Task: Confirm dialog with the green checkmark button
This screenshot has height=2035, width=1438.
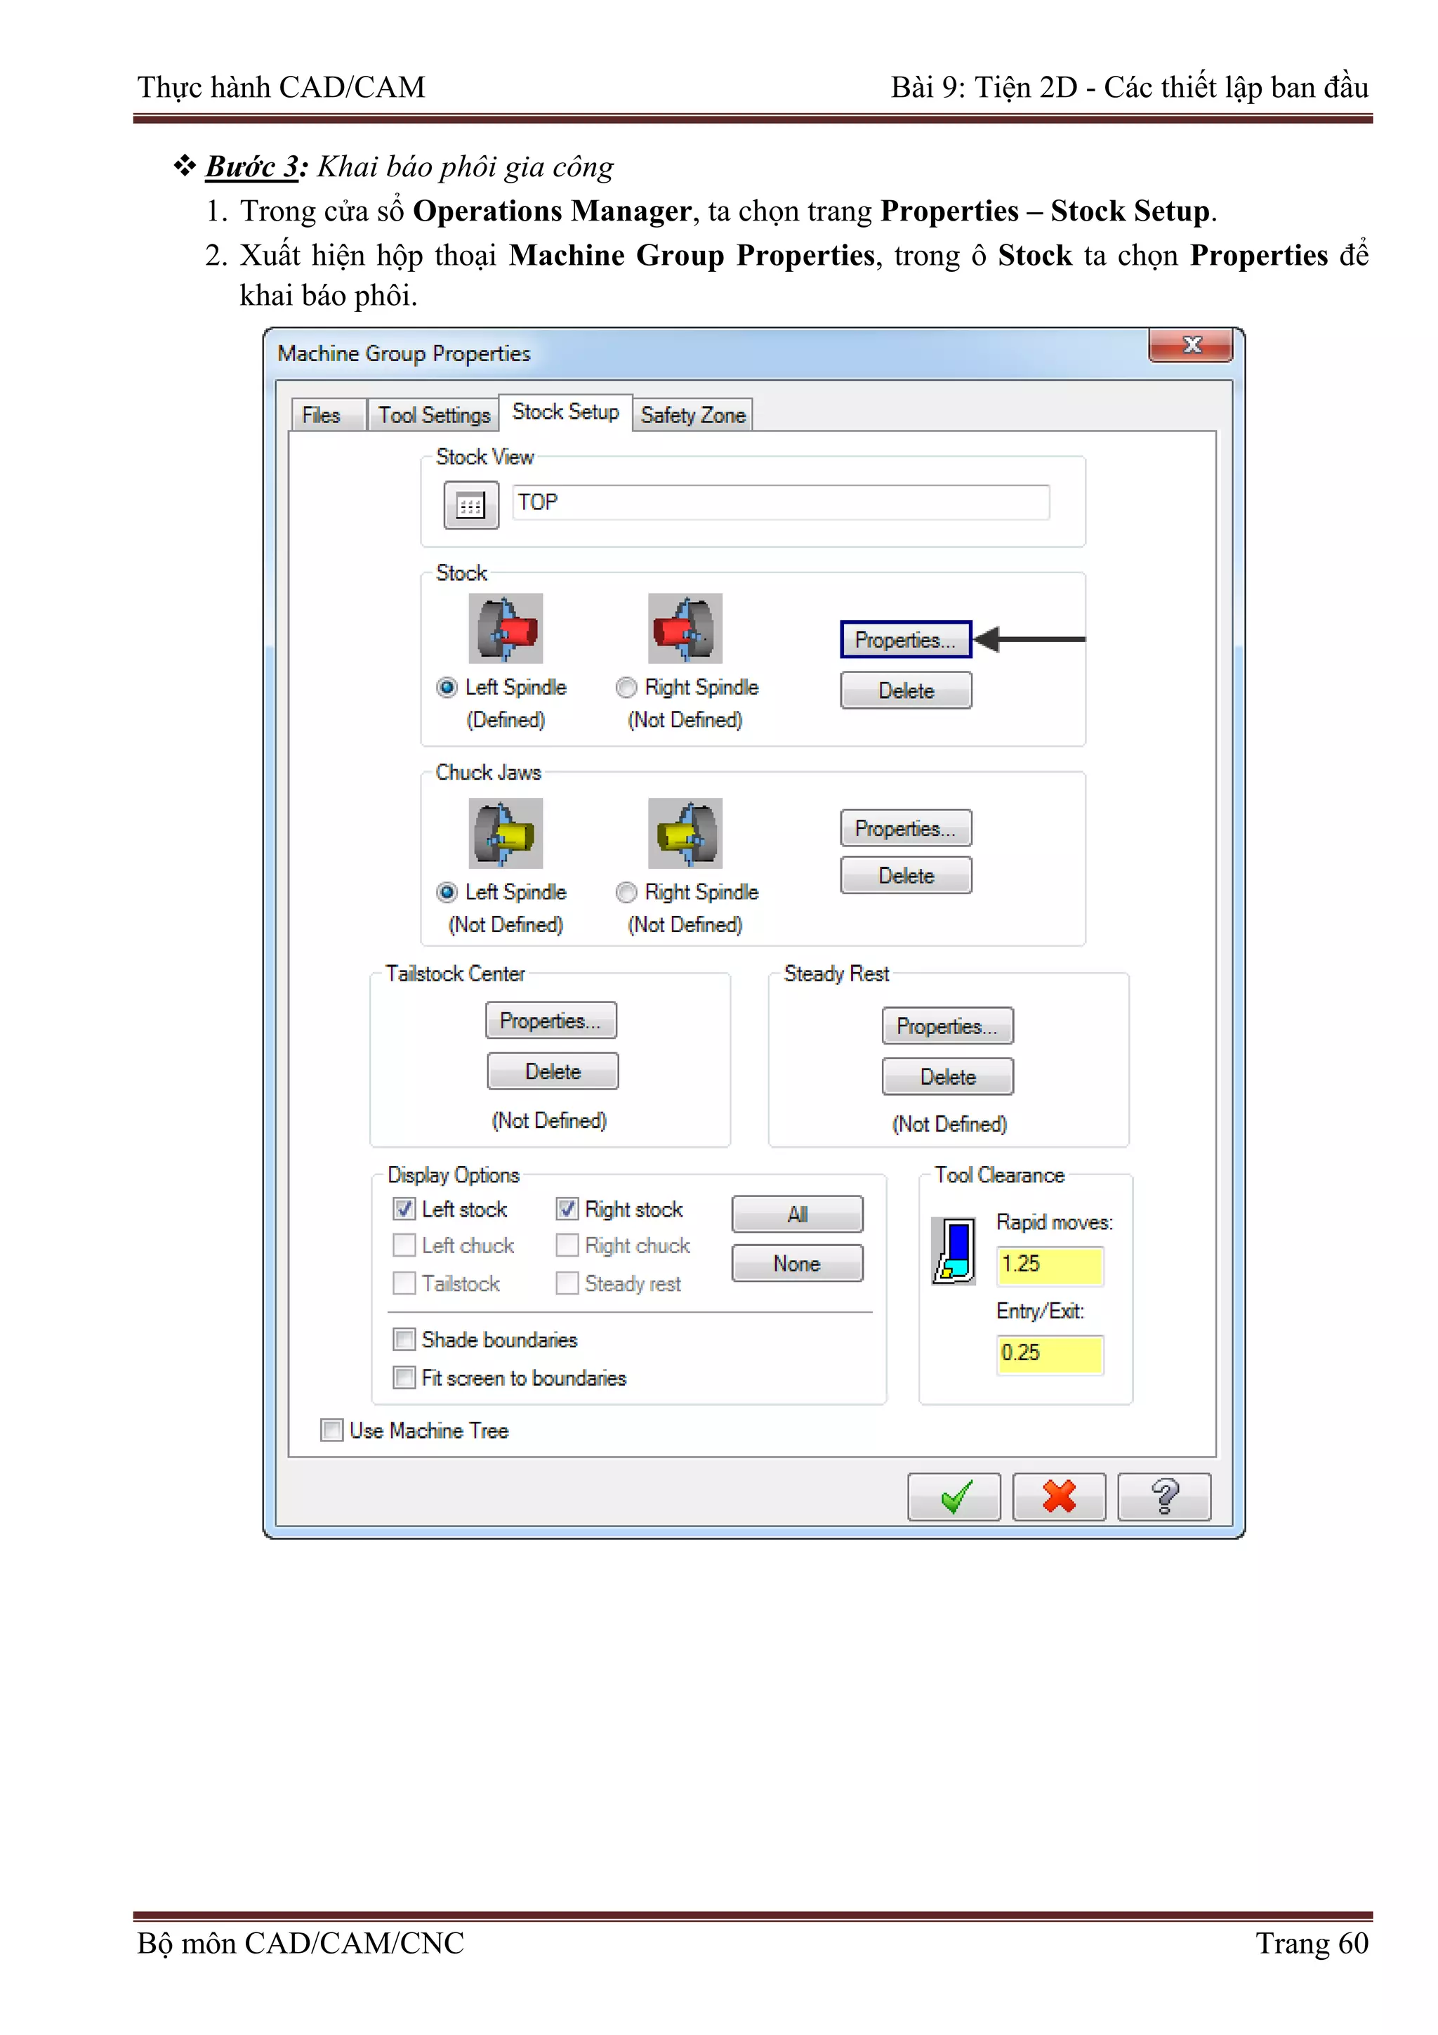Action: tap(954, 1497)
